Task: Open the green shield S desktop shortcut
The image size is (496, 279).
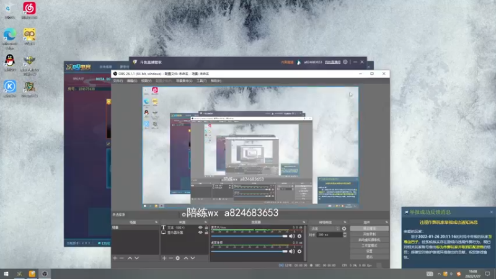Action: pos(29,89)
